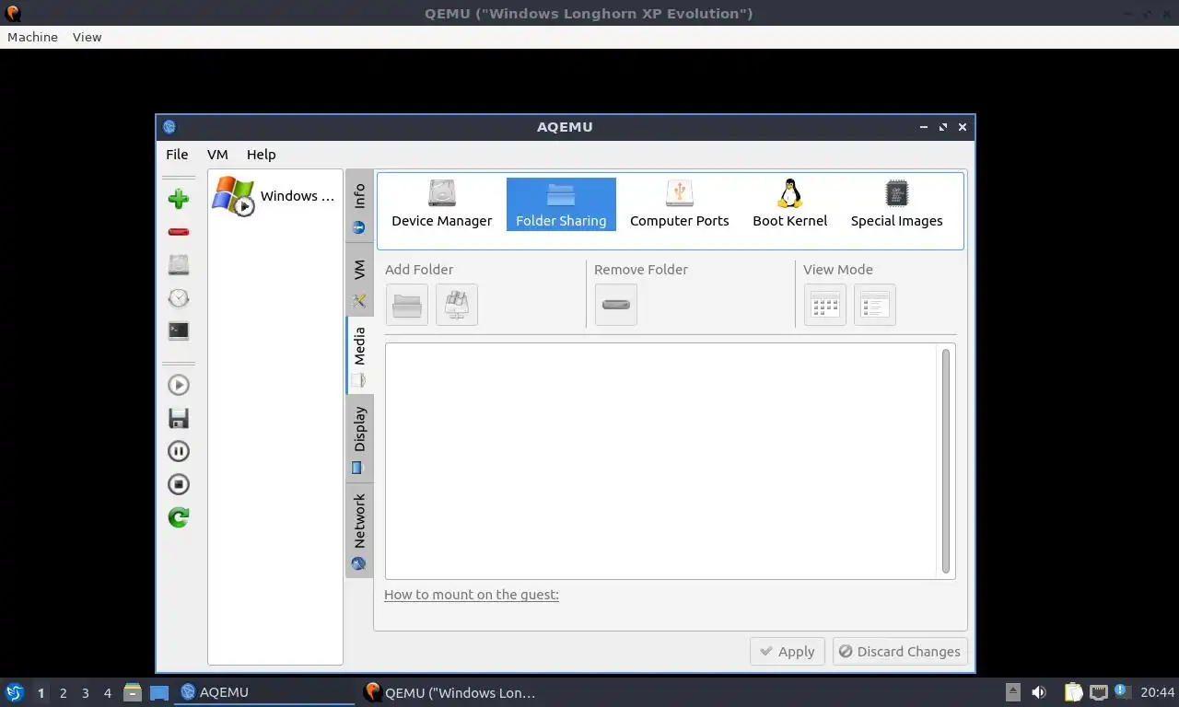Click the clipboard tray icon
This screenshot has width=1179, height=707.
(x=1073, y=692)
